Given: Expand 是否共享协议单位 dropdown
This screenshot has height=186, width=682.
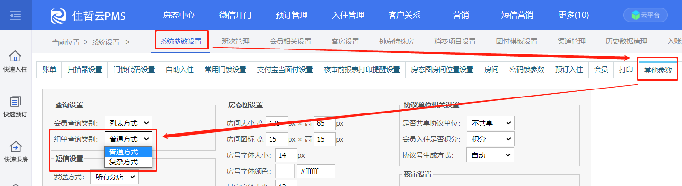Looking at the screenshot, I should coord(490,123).
